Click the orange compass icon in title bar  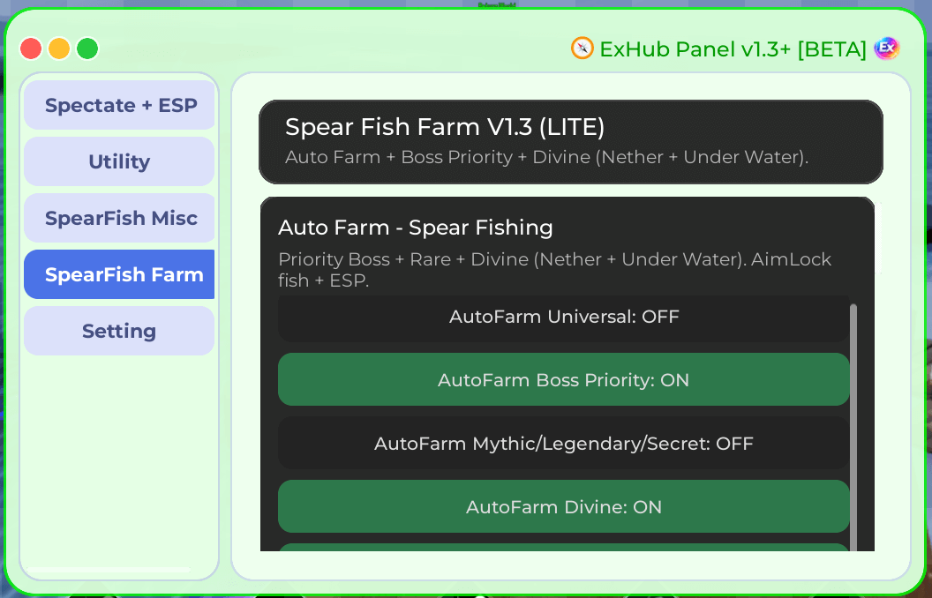click(x=582, y=49)
